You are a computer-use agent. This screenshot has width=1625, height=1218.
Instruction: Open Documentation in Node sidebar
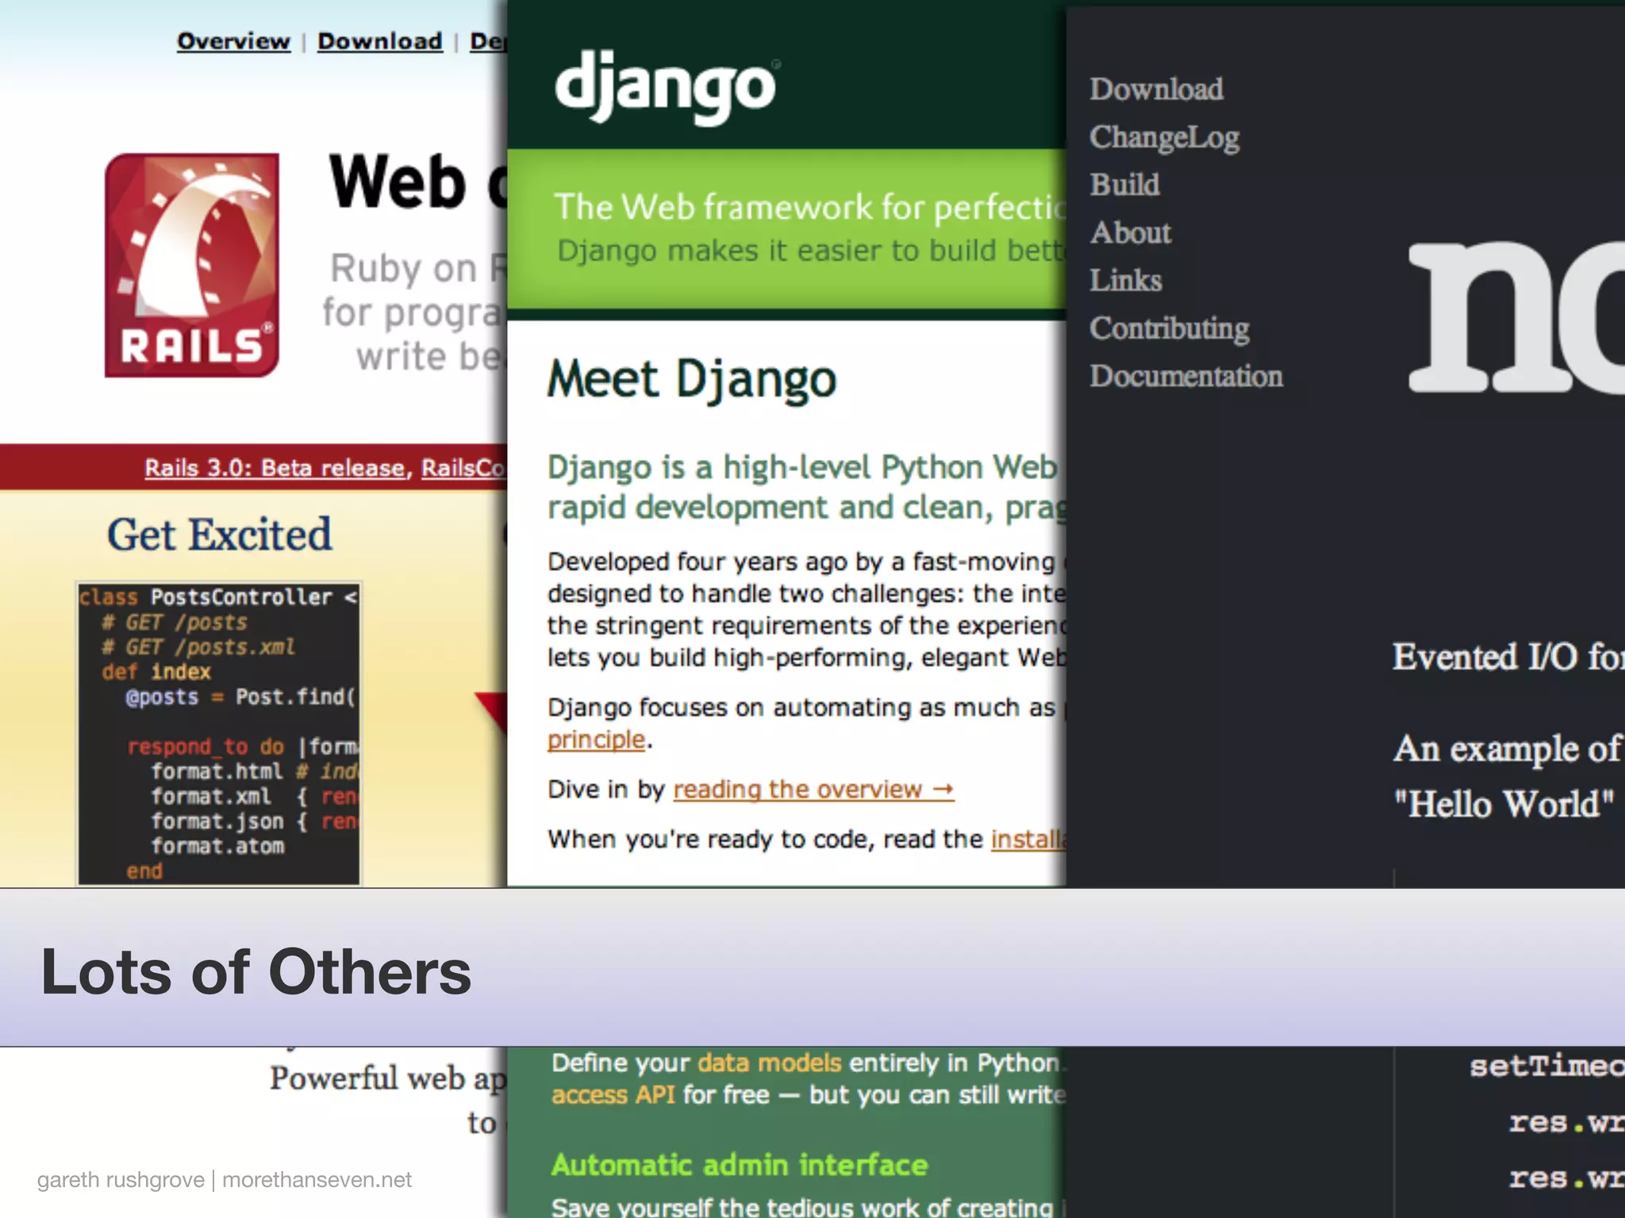(1185, 376)
